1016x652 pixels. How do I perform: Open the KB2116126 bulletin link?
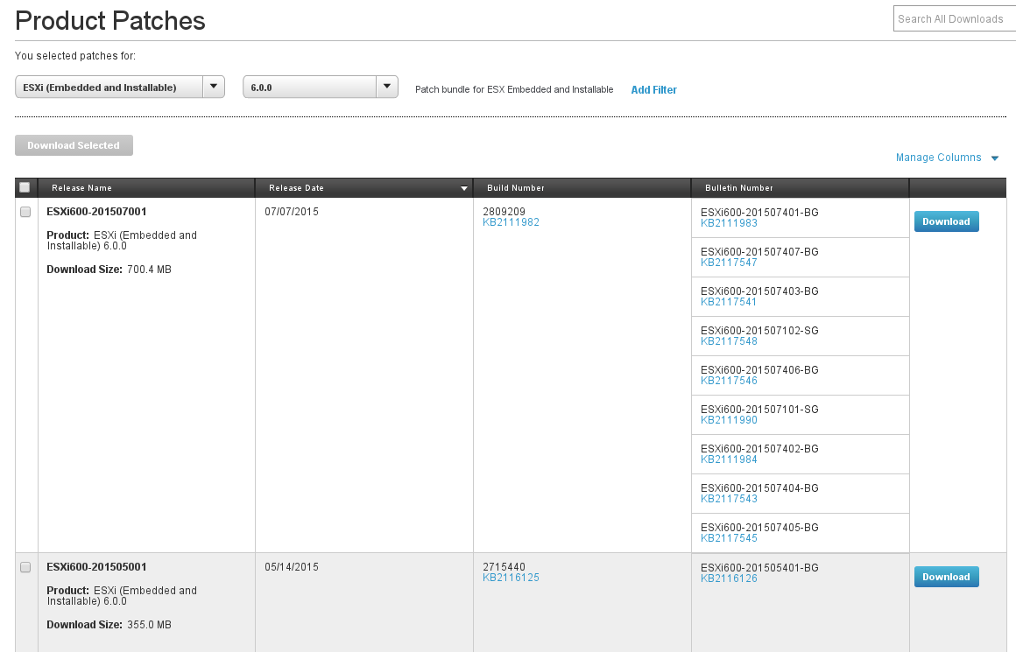tap(729, 578)
